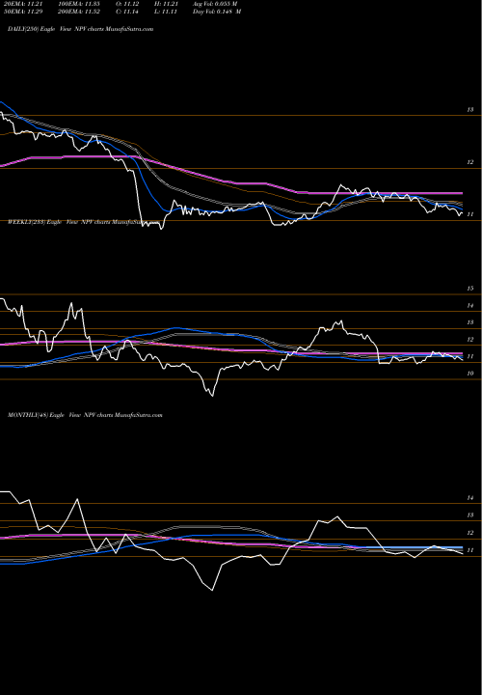Click the 50EMA value in the header
Screen dimensions: 482x695
pyautogui.click(x=22, y=12)
